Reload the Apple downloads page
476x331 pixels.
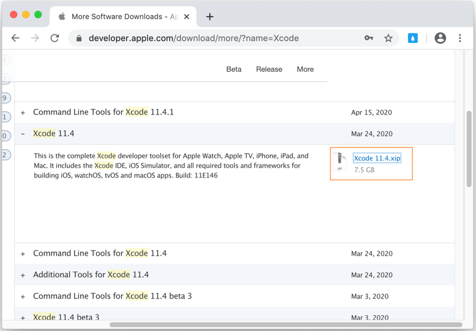pos(54,38)
